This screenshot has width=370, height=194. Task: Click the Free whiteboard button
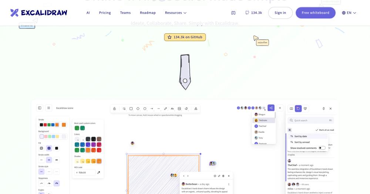(x=316, y=13)
